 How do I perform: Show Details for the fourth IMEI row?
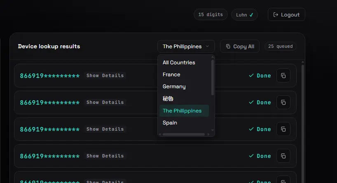point(105,156)
